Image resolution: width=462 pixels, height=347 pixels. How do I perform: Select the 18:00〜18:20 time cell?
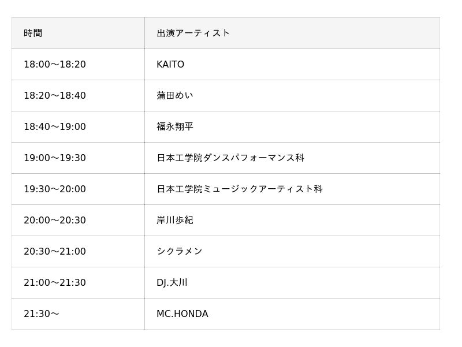click(55, 64)
